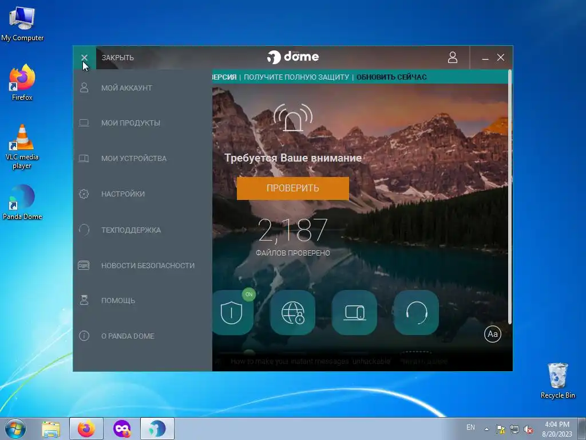
Task: Open the antivirus shield tile
Action: pyautogui.click(x=233, y=312)
